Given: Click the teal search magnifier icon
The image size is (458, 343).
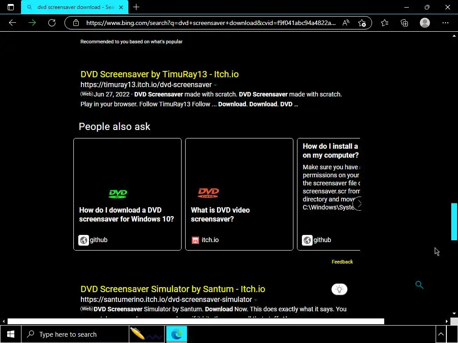Looking at the screenshot, I should pos(419,285).
